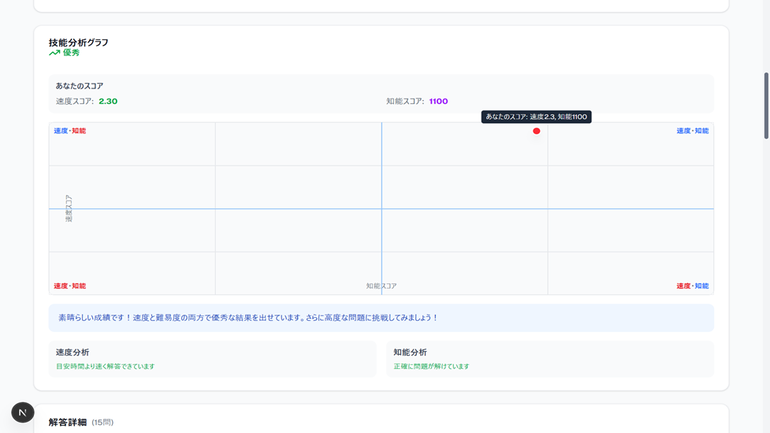Click the 技能分析グラフ section title
The height and width of the screenshot is (433, 770).
pos(79,43)
